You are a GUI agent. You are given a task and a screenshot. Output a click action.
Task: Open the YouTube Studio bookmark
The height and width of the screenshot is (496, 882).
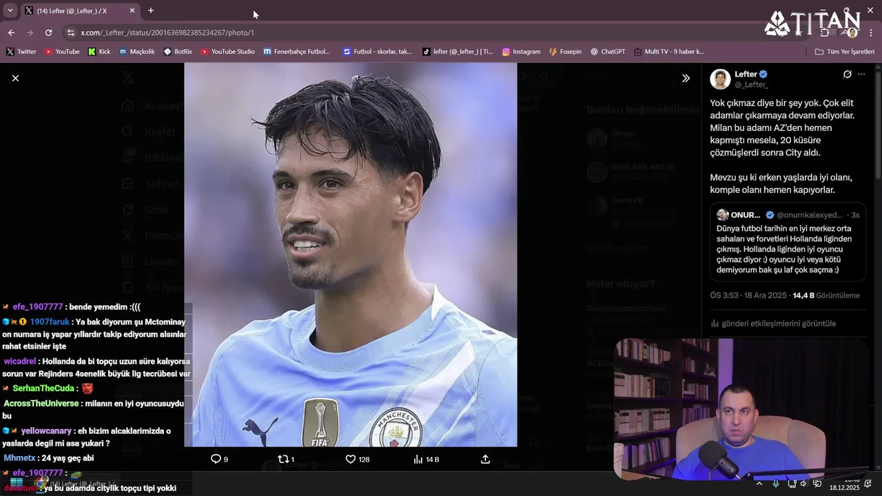tap(227, 52)
